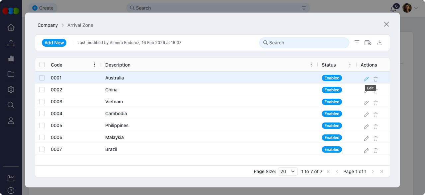The width and height of the screenshot is (425, 195).
Task: Open the Status column options menu
Action: [350, 65]
